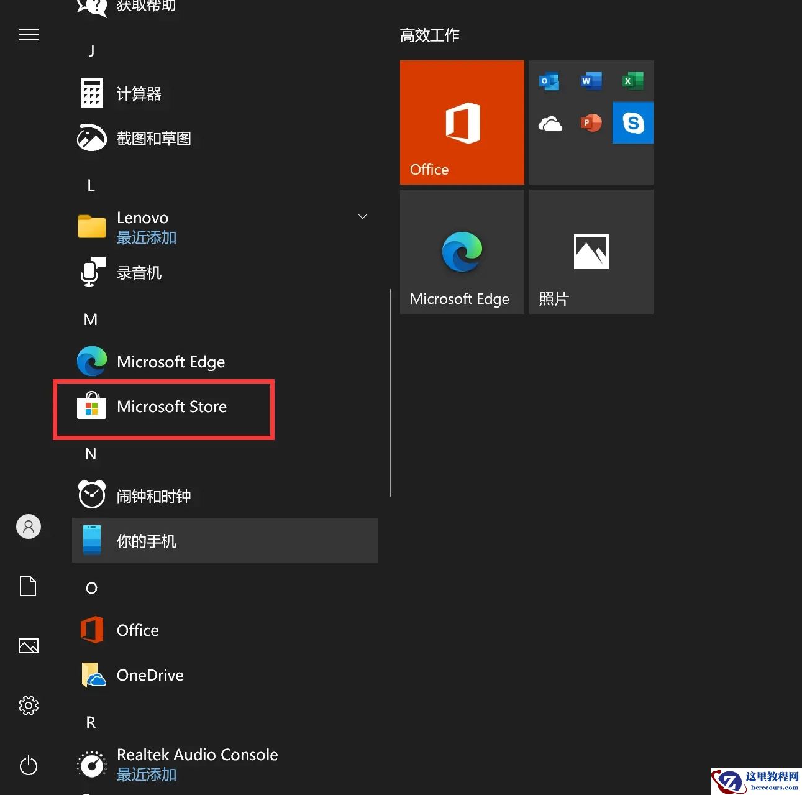
Task: Open Settings gear in the sidebar
Action: [x=28, y=705]
